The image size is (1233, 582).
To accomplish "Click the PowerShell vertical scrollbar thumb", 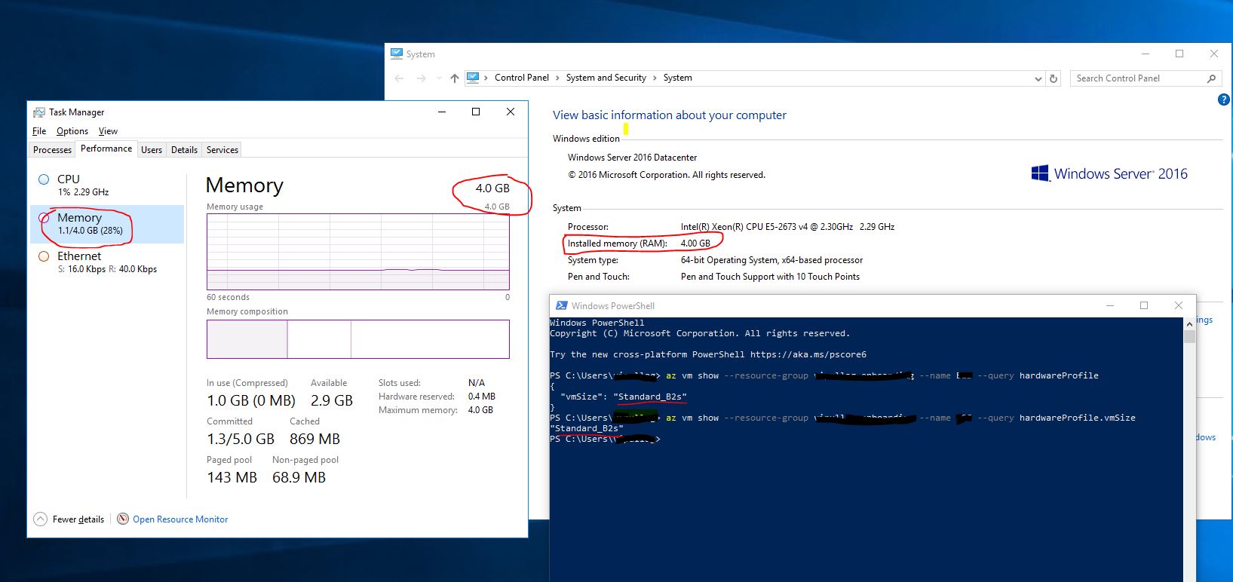I will click(x=1189, y=335).
